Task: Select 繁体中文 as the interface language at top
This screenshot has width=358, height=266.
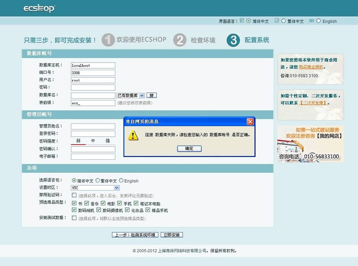Action: point(284,21)
